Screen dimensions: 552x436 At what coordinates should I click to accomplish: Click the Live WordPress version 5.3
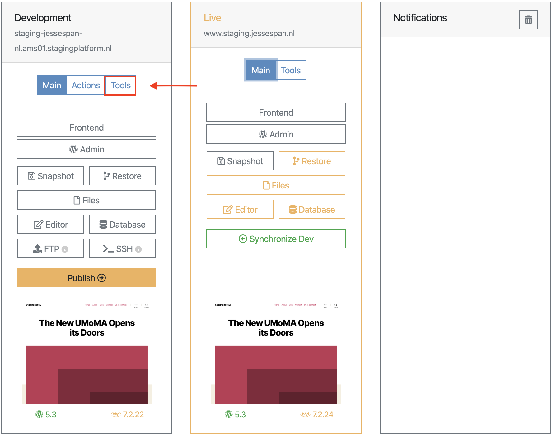coord(235,415)
